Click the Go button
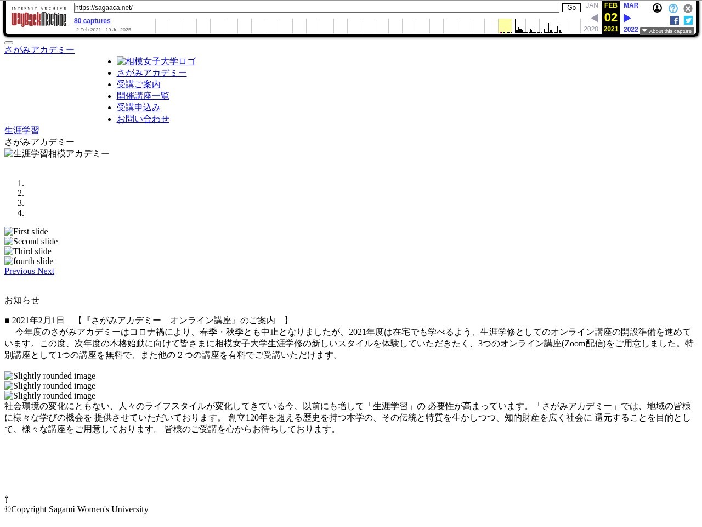This screenshot has width=702, height=527. point(571,8)
